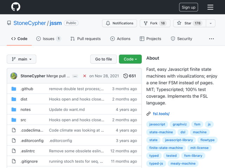Click the .eslintrc file icon
Viewport: 225px width, 168px height.
tap(14, 151)
